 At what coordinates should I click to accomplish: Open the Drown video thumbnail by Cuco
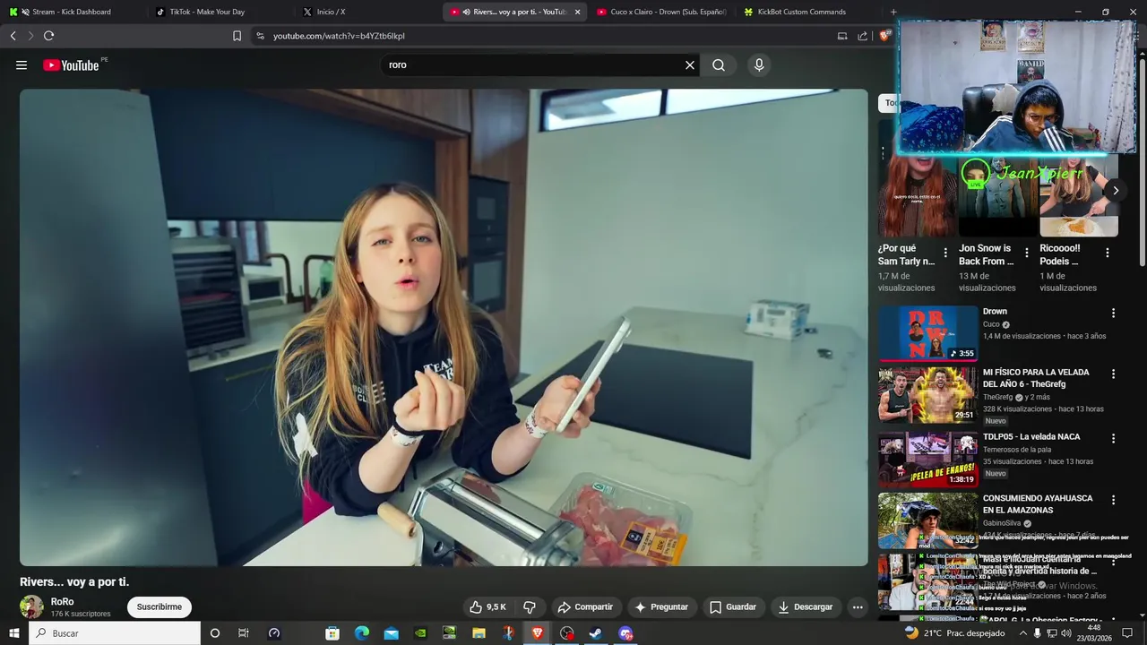tap(928, 333)
